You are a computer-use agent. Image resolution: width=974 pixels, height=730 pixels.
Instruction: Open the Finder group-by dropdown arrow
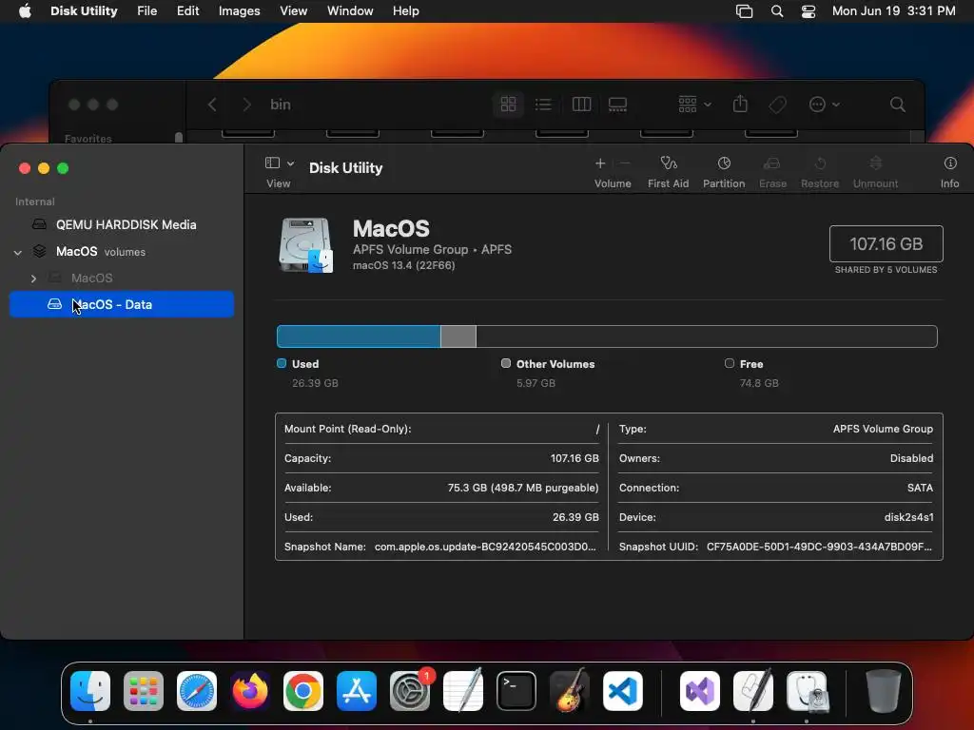click(x=708, y=105)
